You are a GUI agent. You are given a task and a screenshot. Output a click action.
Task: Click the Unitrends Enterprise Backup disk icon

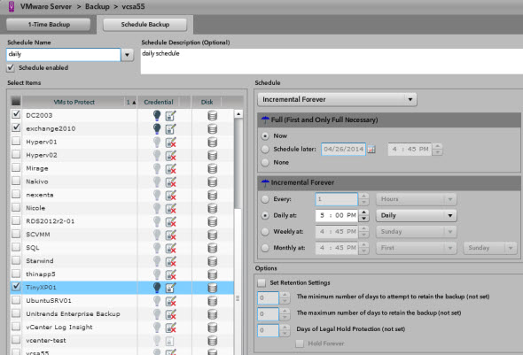click(x=213, y=314)
